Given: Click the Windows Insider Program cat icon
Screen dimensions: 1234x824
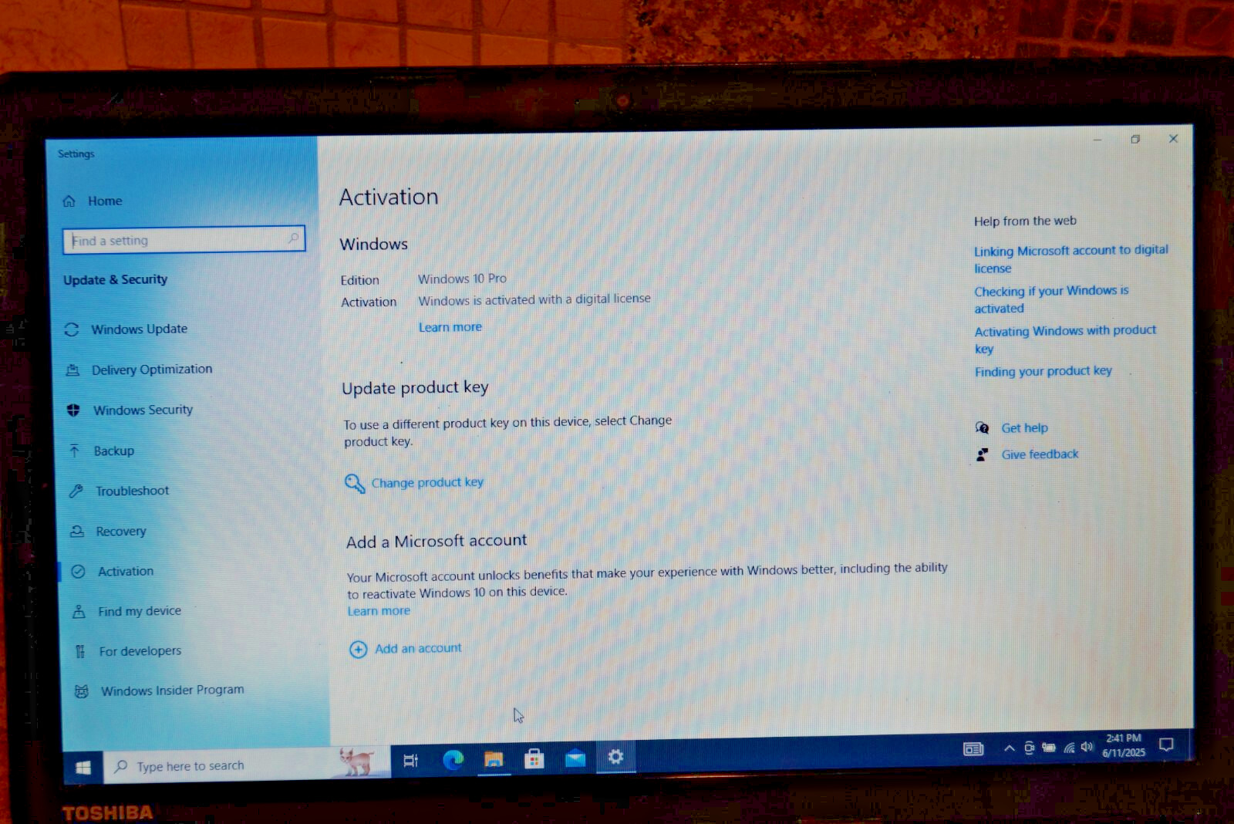Looking at the screenshot, I should point(81,691).
